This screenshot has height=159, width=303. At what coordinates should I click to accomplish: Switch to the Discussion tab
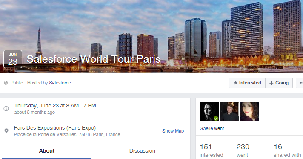coord(142,150)
